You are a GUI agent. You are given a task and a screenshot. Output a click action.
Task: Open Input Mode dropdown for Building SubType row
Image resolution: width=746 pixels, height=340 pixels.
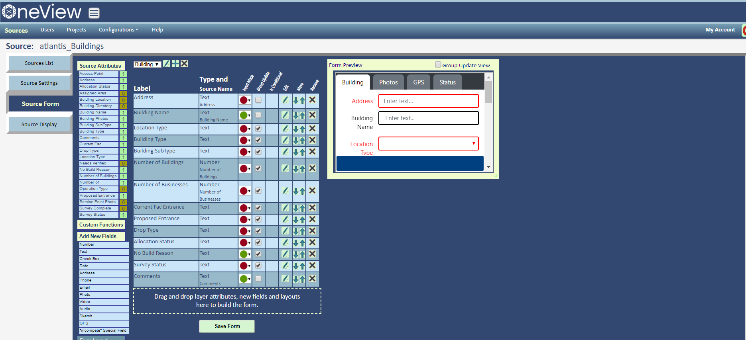(245, 152)
